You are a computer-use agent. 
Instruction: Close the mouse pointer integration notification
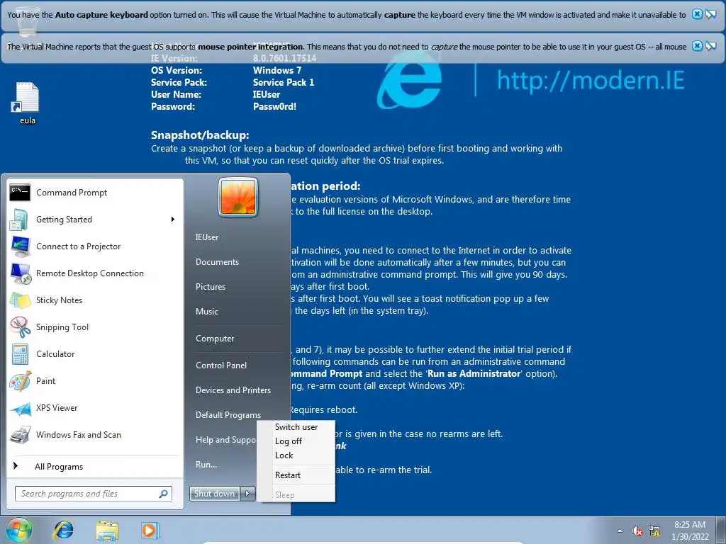697,46
